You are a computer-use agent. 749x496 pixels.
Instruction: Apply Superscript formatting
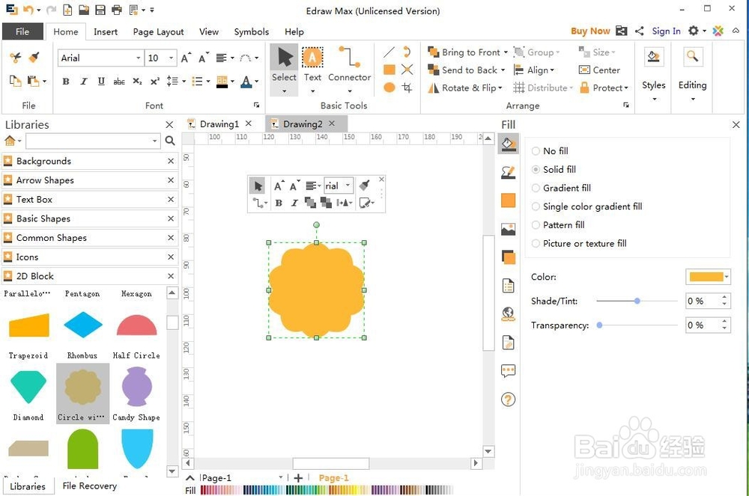155,82
